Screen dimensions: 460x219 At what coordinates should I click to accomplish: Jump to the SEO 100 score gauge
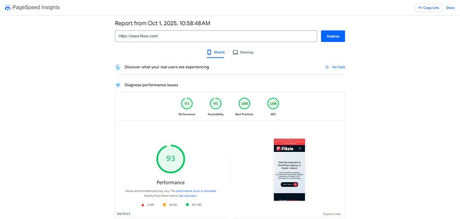(x=273, y=104)
